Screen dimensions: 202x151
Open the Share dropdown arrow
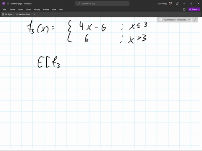tap(199, 9)
